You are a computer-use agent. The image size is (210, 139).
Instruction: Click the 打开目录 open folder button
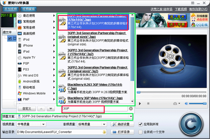122,132
